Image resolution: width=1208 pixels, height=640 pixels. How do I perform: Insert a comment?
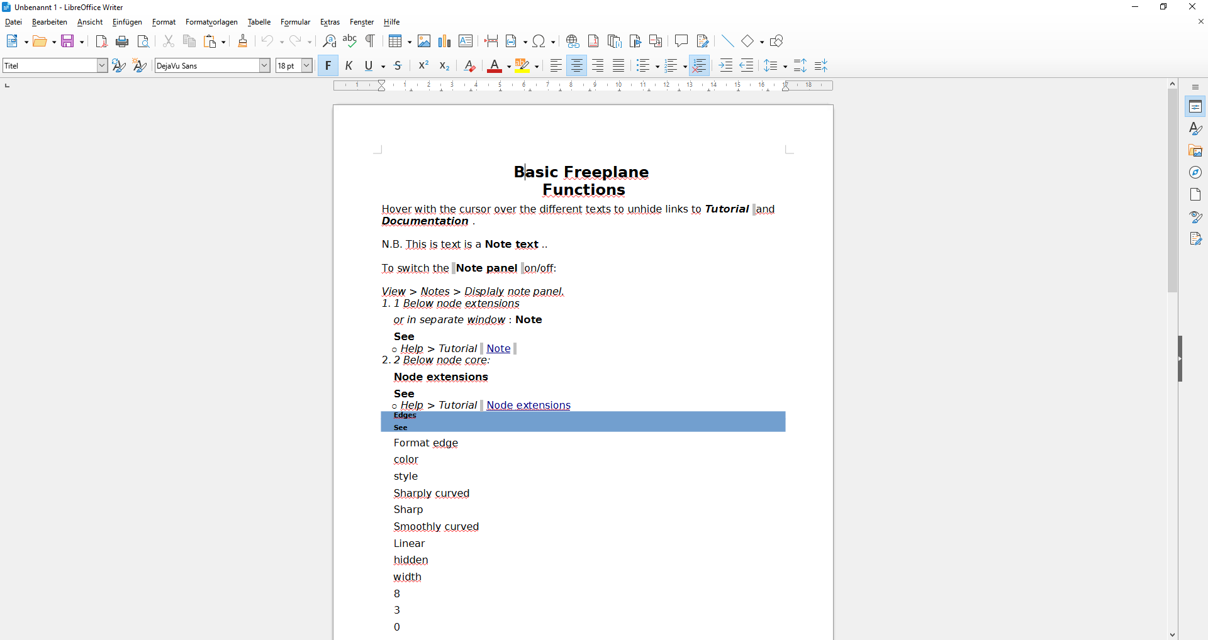click(681, 41)
